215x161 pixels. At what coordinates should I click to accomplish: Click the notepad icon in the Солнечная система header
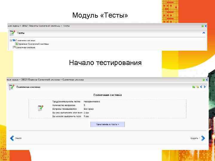point(12,87)
